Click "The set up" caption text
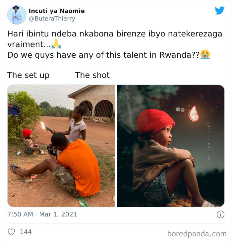Image resolution: width=232 pixels, height=241 pixels. coord(29,75)
